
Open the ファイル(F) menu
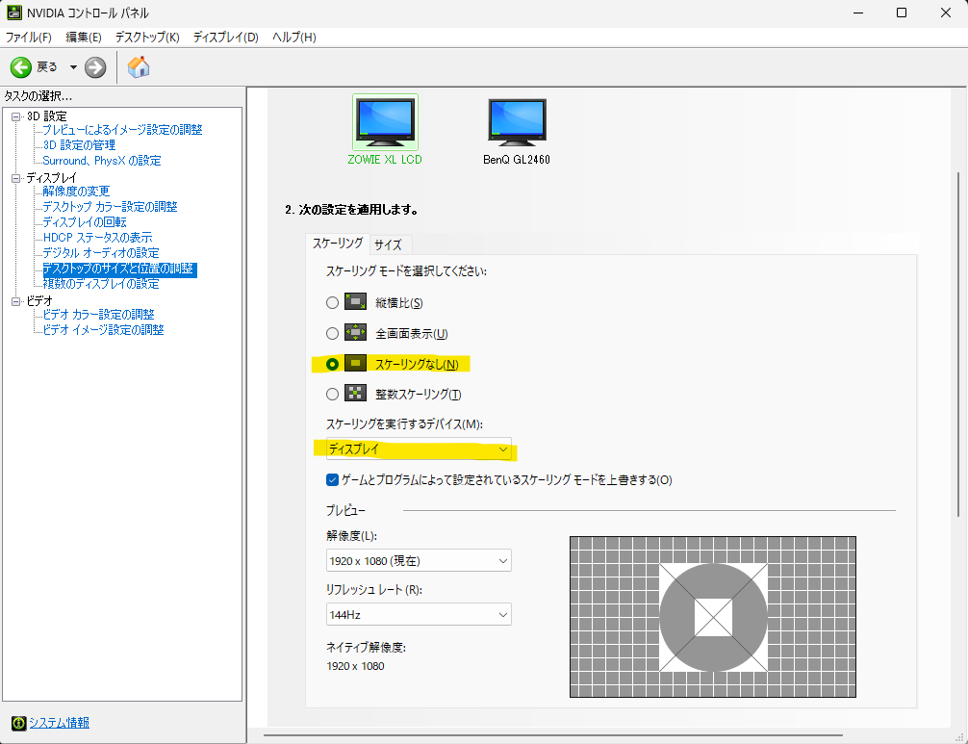pyautogui.click(x=29, y=37)
